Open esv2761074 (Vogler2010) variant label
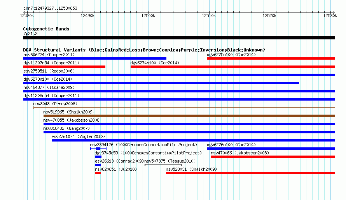The height and width of the screenshot is (200, 346). pos(78,136)
